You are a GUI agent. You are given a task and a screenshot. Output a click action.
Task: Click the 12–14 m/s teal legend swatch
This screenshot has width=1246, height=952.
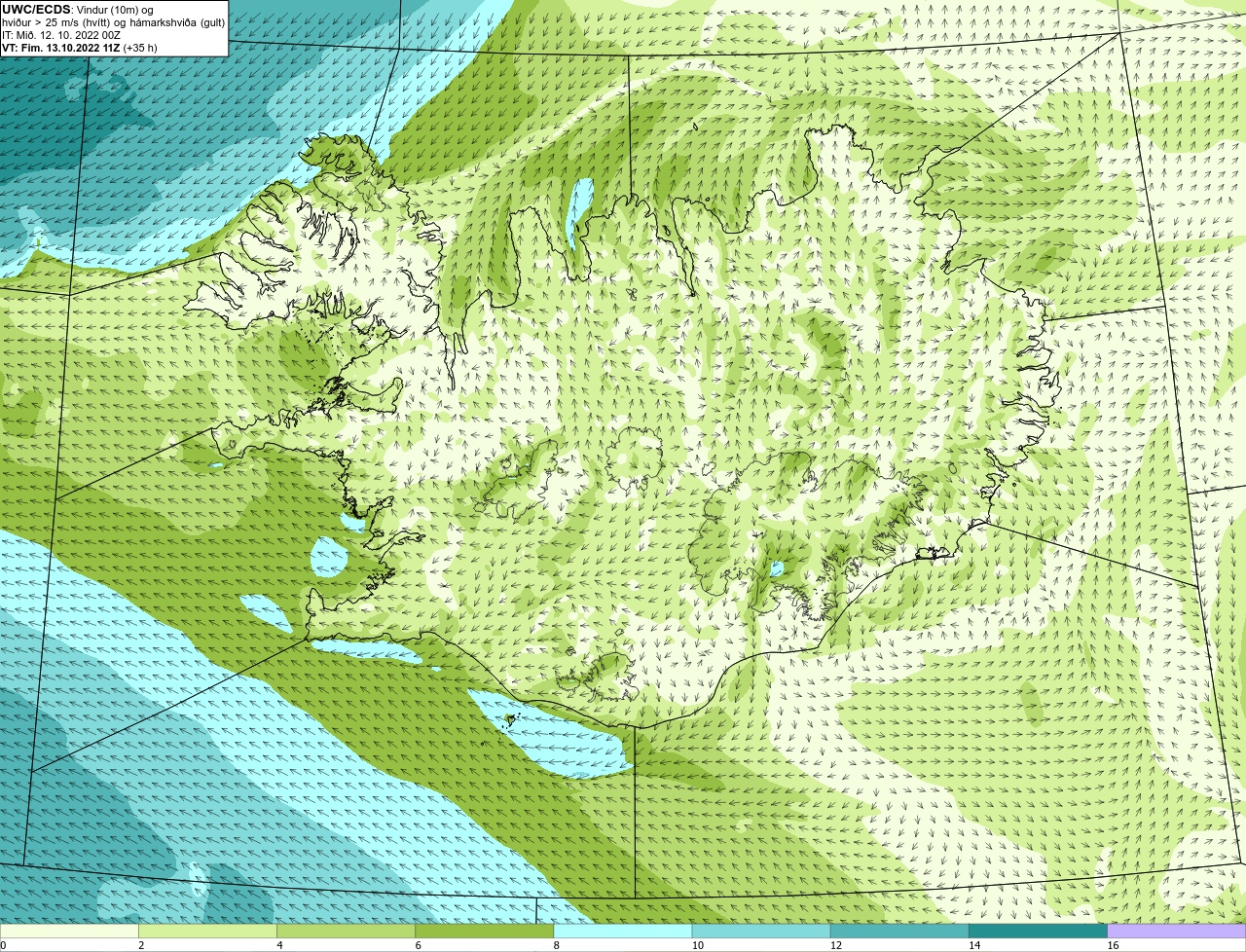click(899, 932)
